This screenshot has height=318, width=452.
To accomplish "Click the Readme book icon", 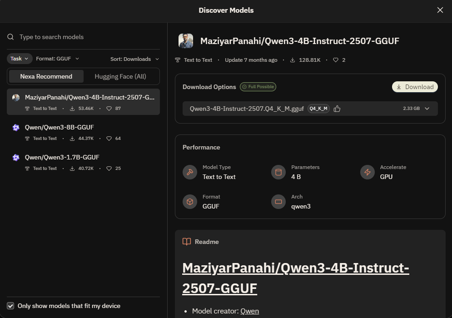I will point(187,242).
